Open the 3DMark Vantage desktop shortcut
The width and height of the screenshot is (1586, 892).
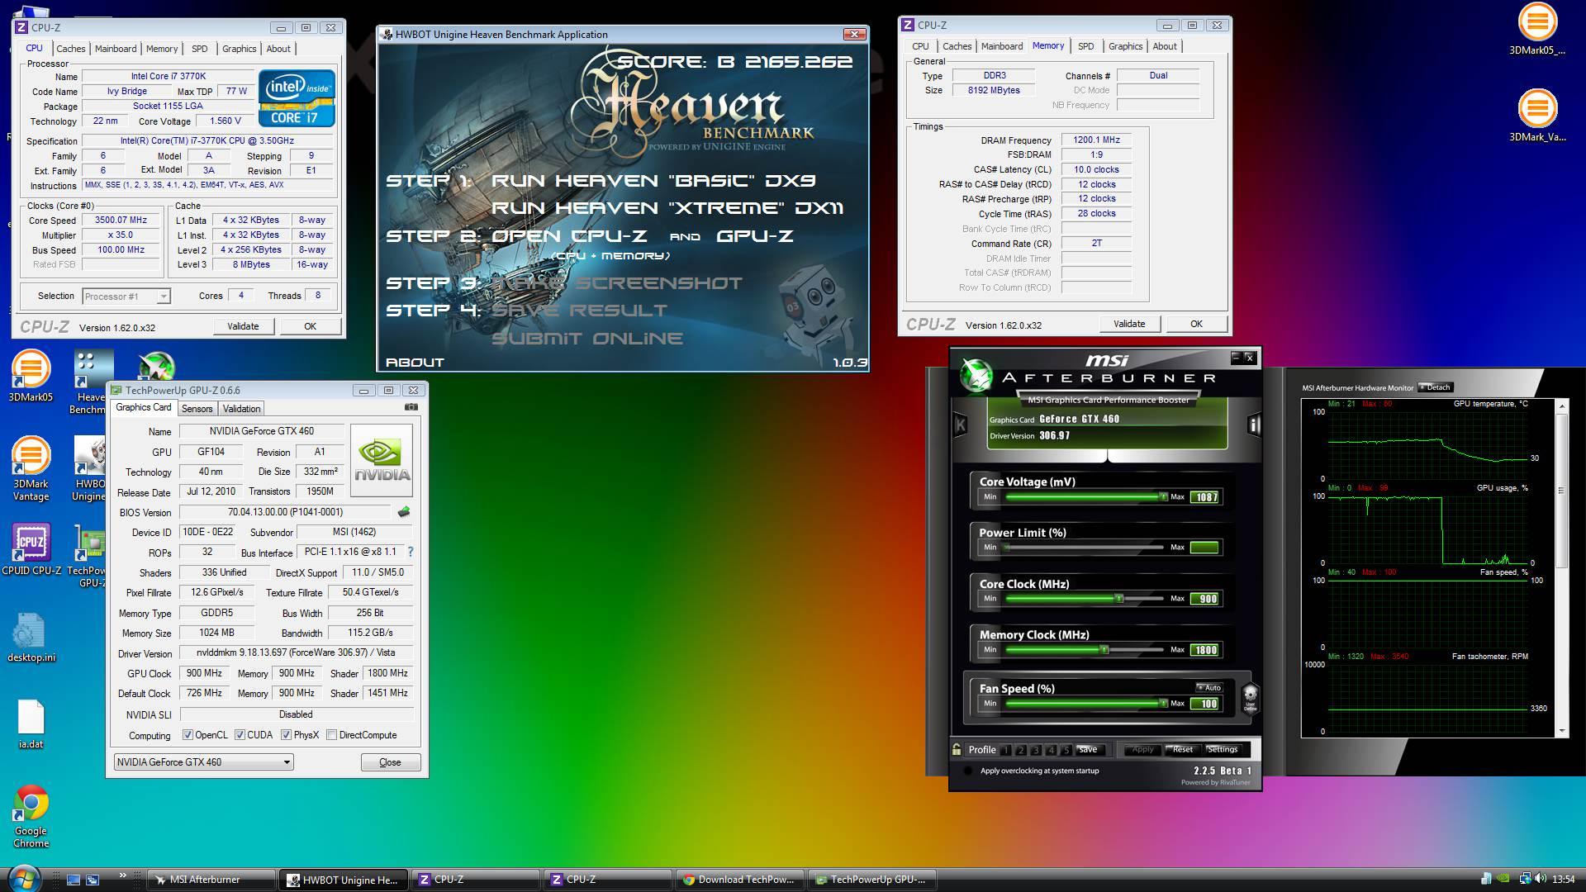pos(31,469)
